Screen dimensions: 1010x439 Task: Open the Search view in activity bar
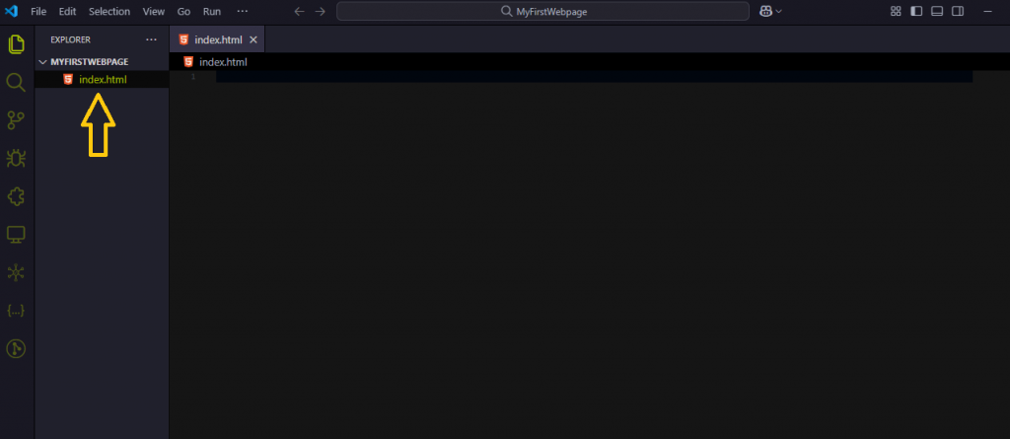click(16, 82)
